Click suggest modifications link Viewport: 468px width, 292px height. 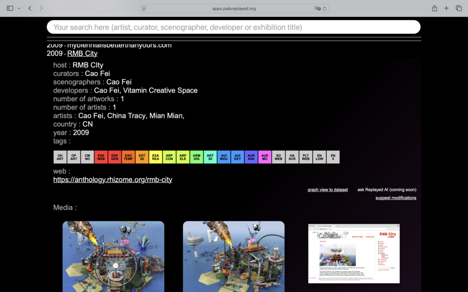pos(396,198)
